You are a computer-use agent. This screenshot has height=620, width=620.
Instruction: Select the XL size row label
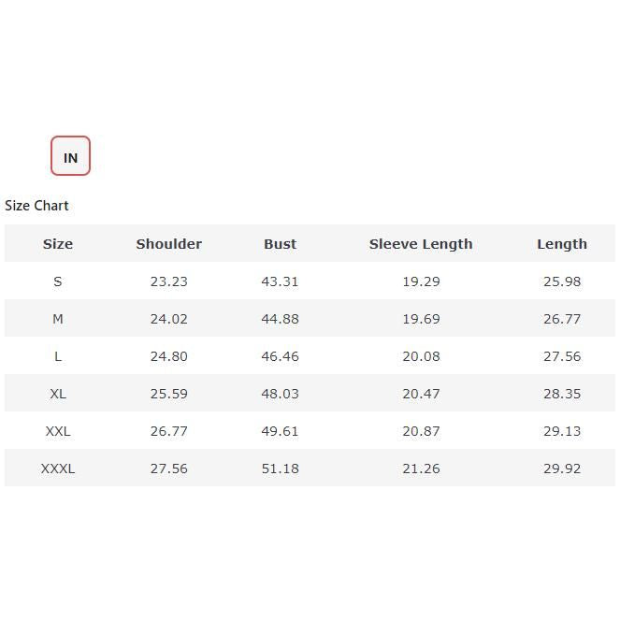pyautogui.click(x=58, y=394)
